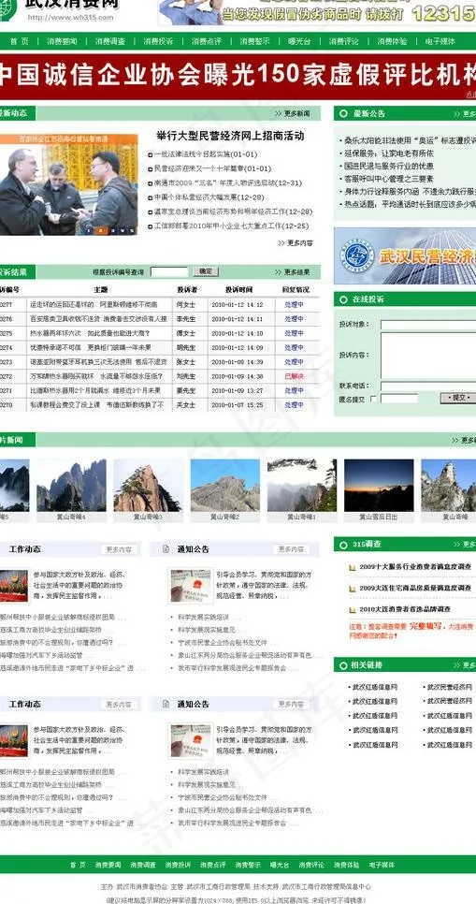
Task: Click the highlighted orange slide dot on the news photo
Action: [100, 230]
